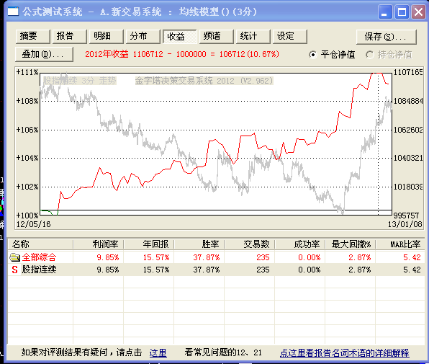Select the 全部综合 row name
This screenshot has height=364, width=429.
(x=39, y=257)
